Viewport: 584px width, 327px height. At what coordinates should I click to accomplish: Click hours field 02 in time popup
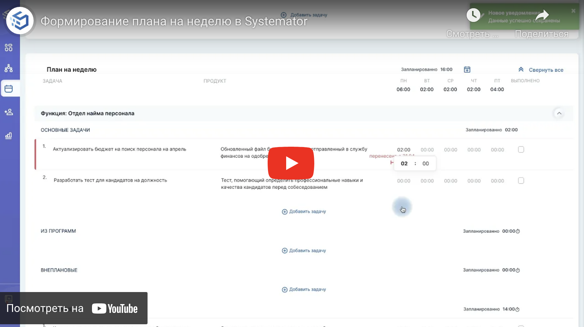404,163
